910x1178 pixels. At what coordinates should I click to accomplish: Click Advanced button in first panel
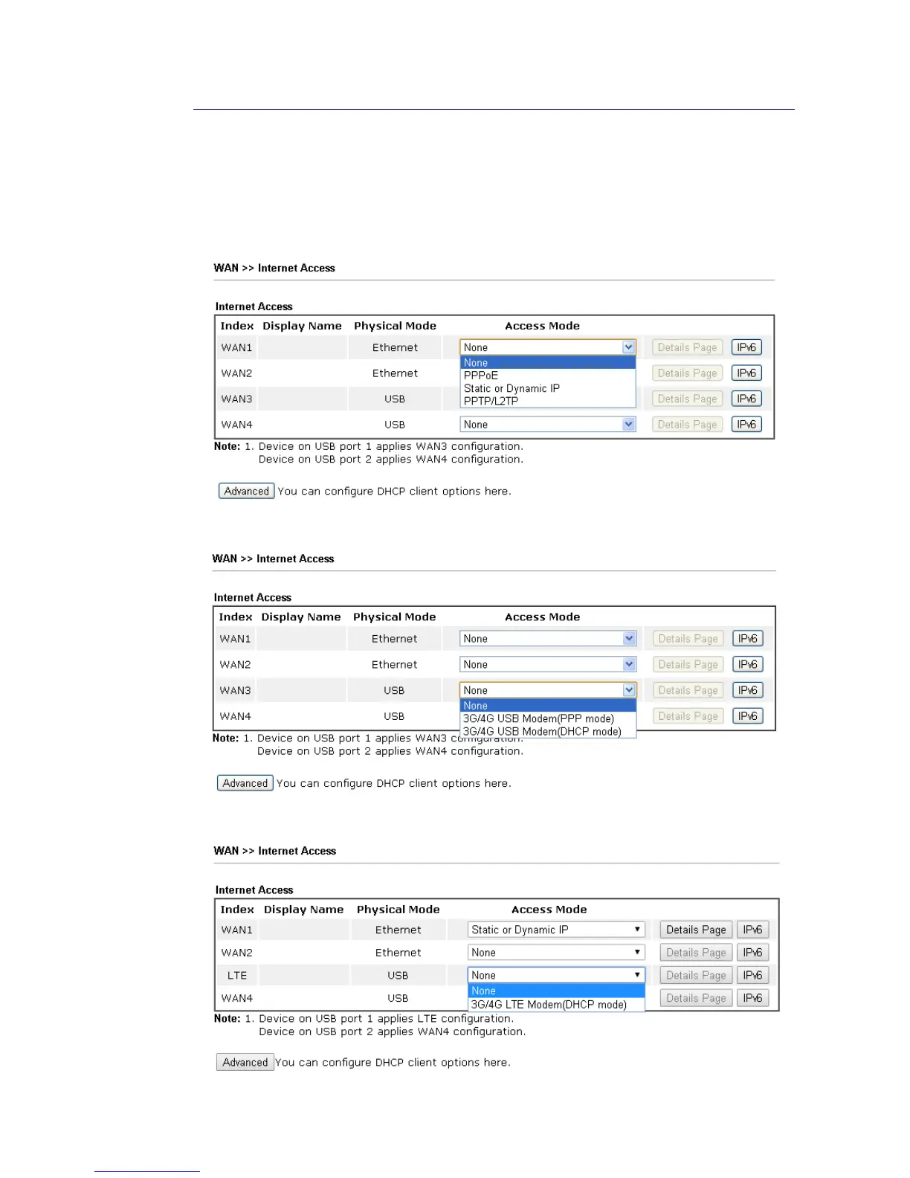pos(247,491)
